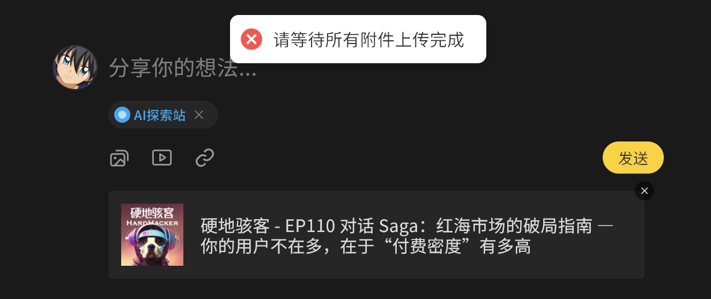Screen dimensions: 711x299
Task: Open the 硬地骇客 podcast cover thumbnail
Action: point(152,235)
